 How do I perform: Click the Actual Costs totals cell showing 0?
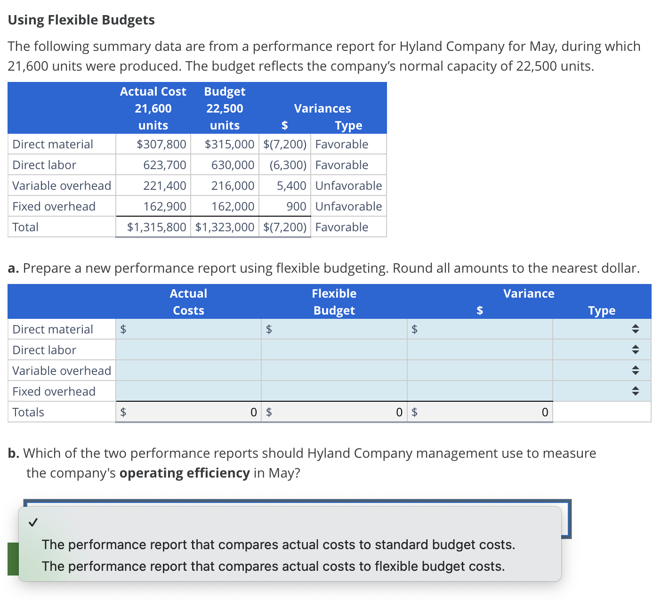pyautogui.click(x=188, y=412)
